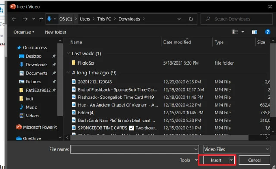Image resolution: width=276 pixels, height=169 pixels.
Task: Click the Forward navigation arrow
Action: [25, 19]
